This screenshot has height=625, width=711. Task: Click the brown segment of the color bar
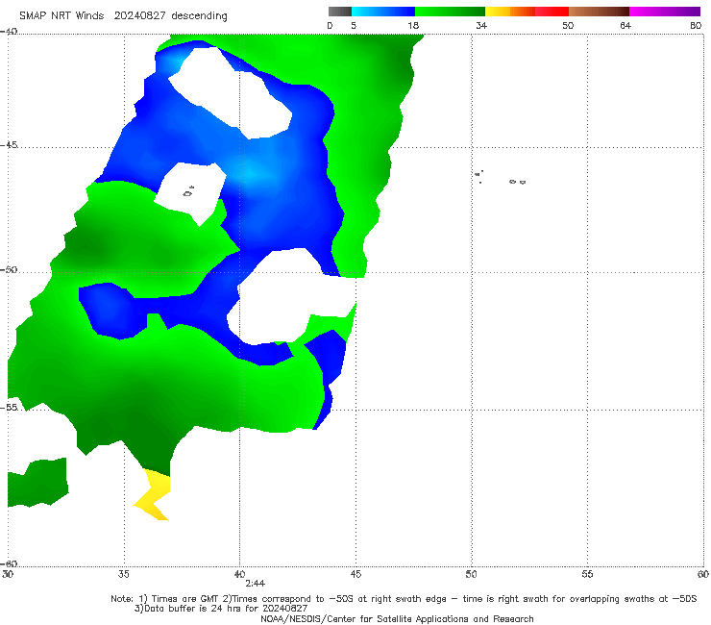pos(599,12)
